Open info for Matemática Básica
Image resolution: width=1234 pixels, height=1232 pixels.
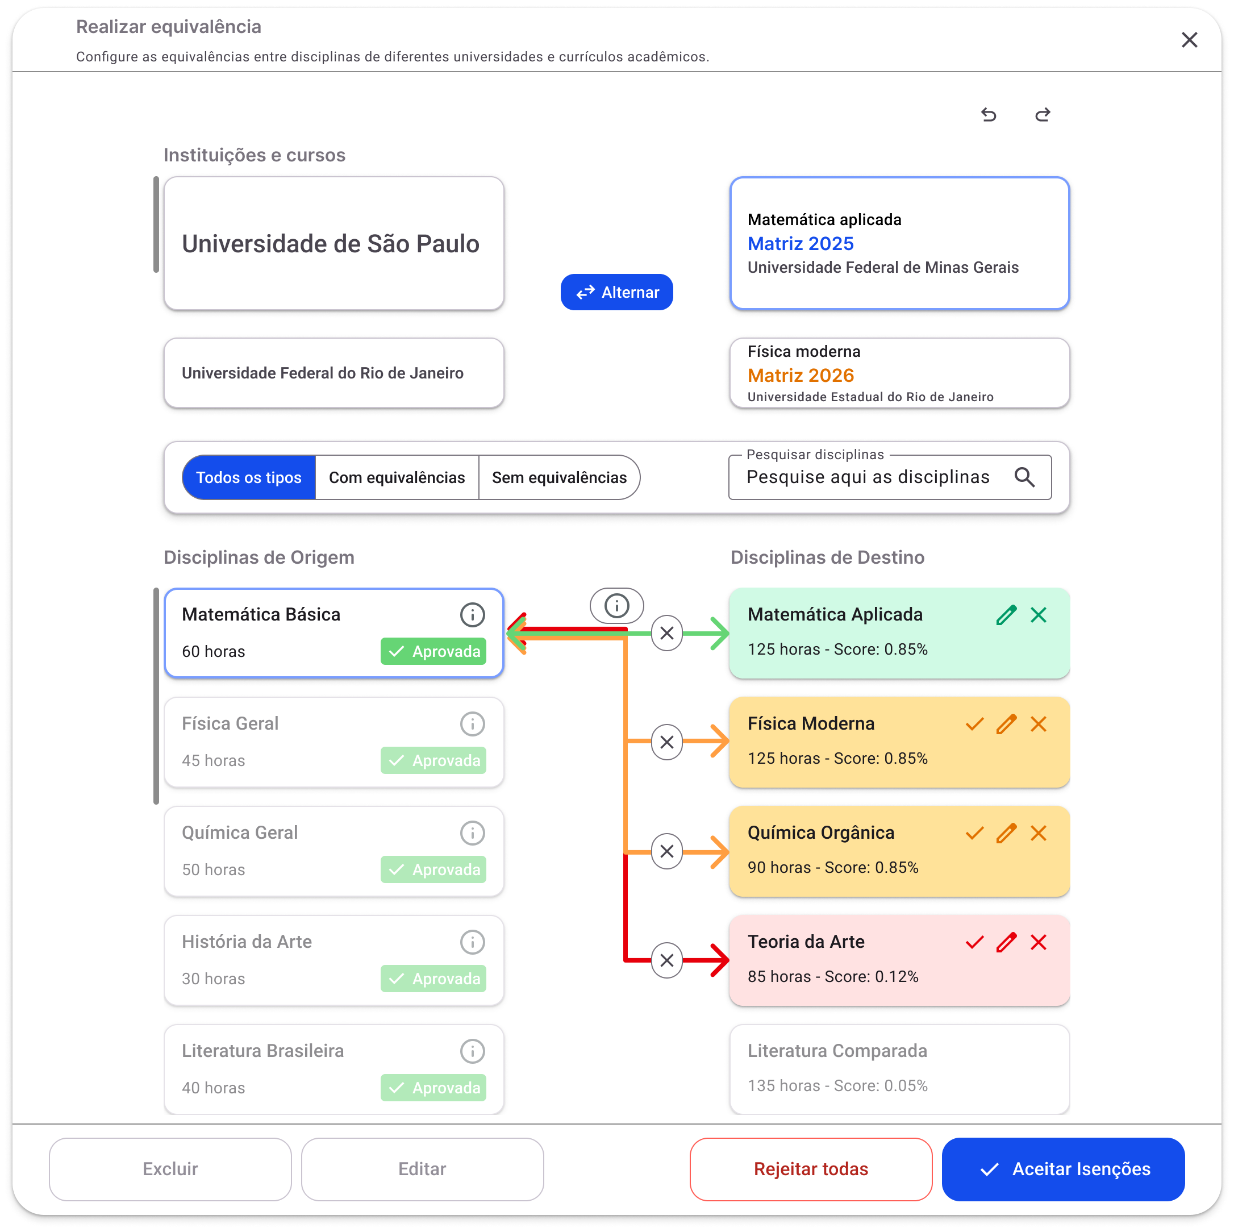(x=472, y=615)
